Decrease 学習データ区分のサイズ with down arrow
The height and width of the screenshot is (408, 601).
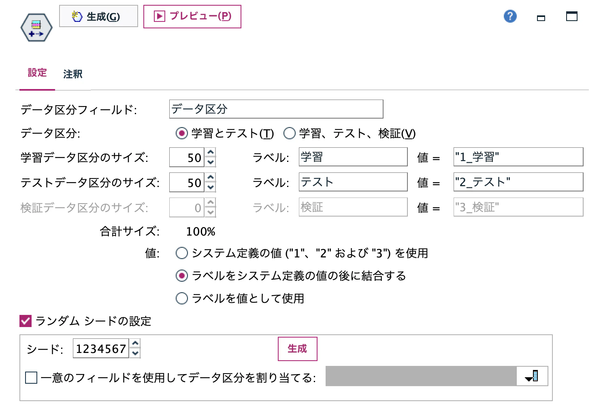(211, 162)
